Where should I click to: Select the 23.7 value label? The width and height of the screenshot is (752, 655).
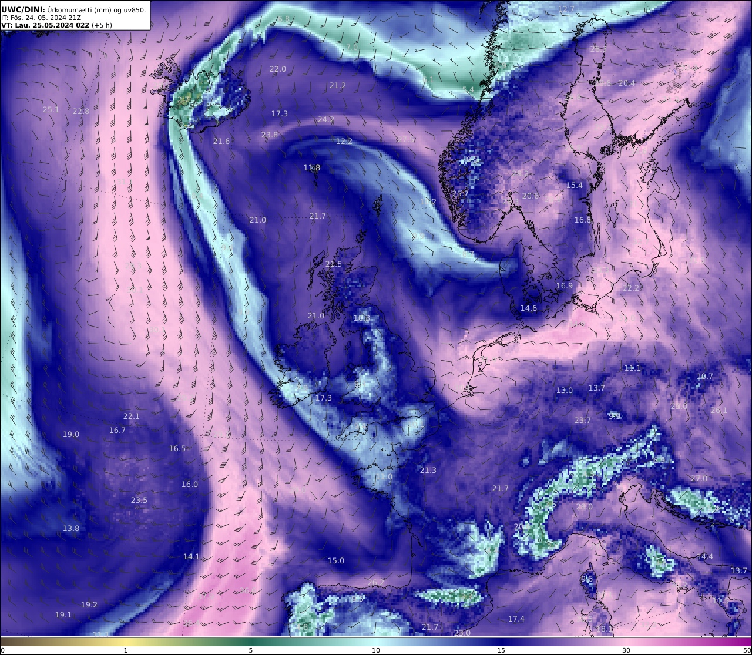click(583, 420)
